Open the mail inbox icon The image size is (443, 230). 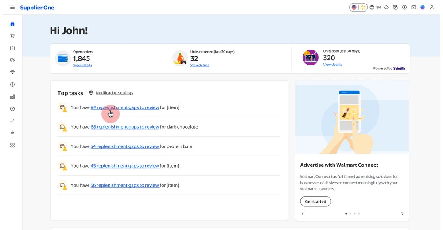point(414,8)
